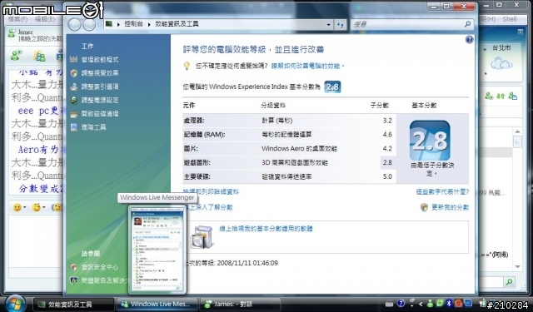Image resolution: width=533 pixels, height=312 pixels.
Task: Click the software box icon
Action: pos(203,237)
